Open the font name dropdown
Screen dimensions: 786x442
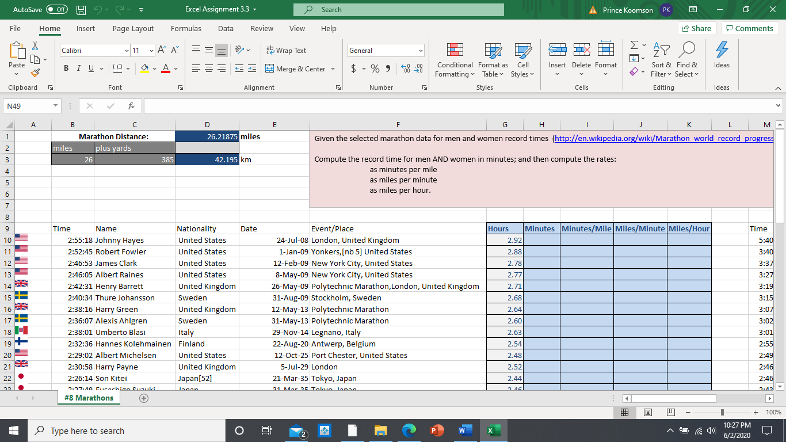(x=126, y=51)
